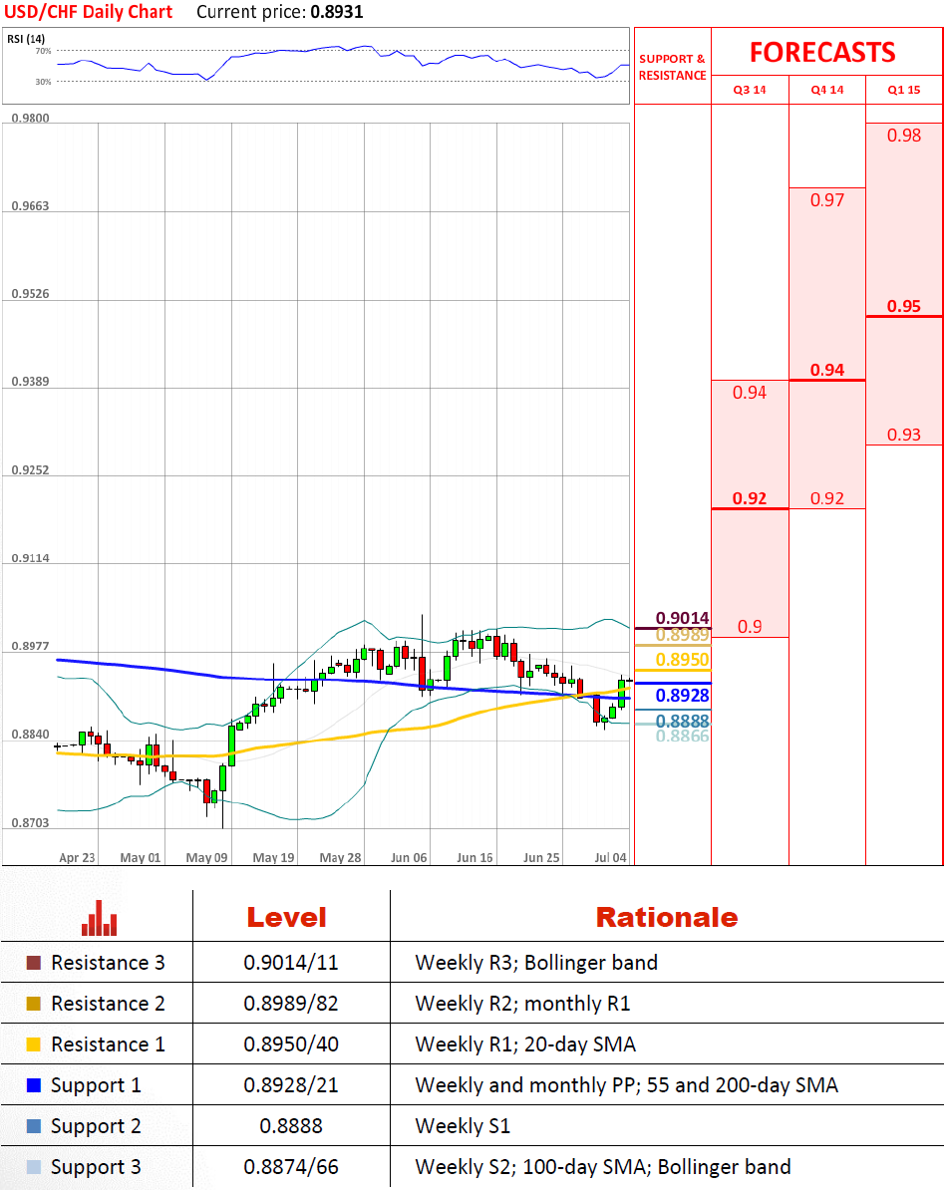Click the 0.8866 support level label
947x1190 pixels.
[x=682, y=736]
